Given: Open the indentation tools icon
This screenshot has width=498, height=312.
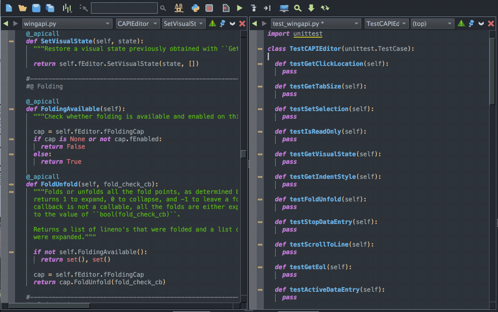Looking at the screenshot, I should (x=67, y=8).
